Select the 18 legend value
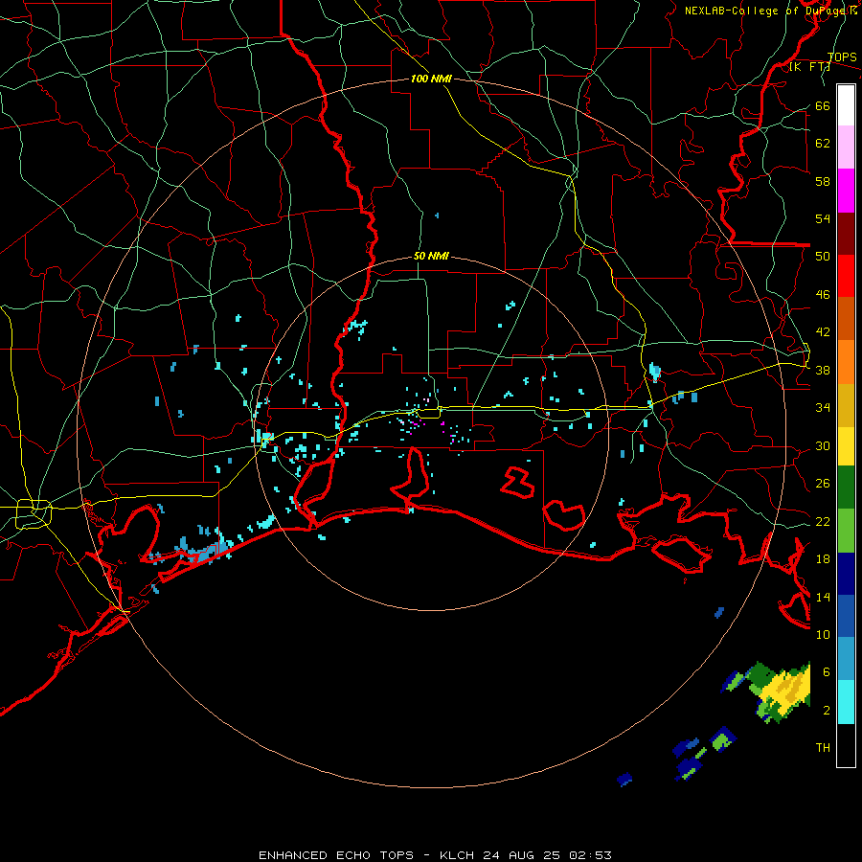This screenshot has height=862, width=862. pyautogui.click(x=823, y=558)
